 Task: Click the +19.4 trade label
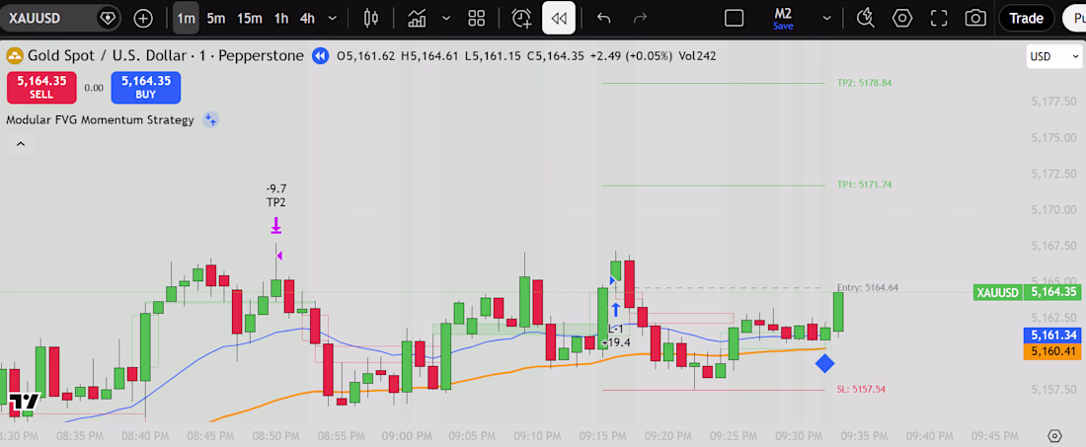click(x=616, y=342)
